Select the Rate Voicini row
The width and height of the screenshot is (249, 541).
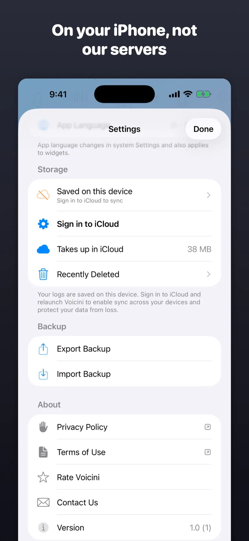pos(124,477)
